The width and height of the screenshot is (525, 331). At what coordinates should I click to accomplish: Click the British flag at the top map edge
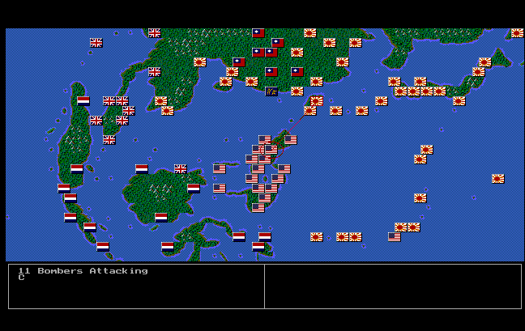click(x=154, y=33)
